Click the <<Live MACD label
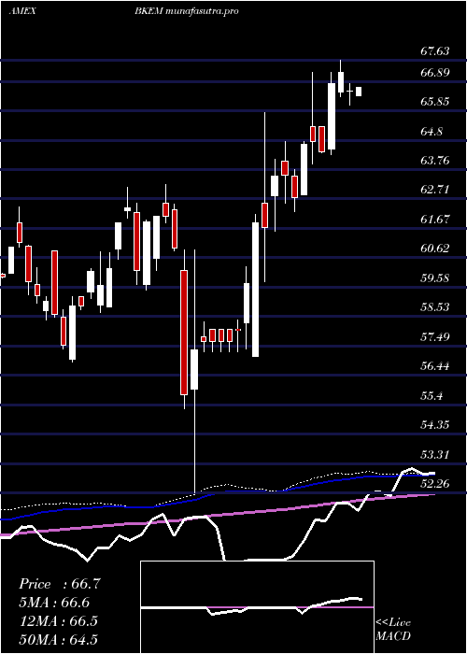 393,630
